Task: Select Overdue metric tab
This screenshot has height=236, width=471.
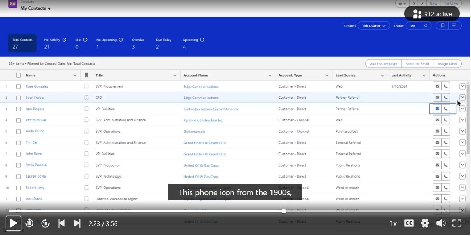Action: [138, 43]
